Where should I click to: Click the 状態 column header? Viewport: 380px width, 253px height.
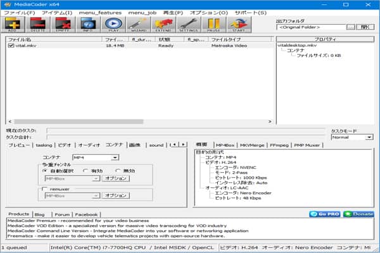pyautogui.click(x=169, y=39)
